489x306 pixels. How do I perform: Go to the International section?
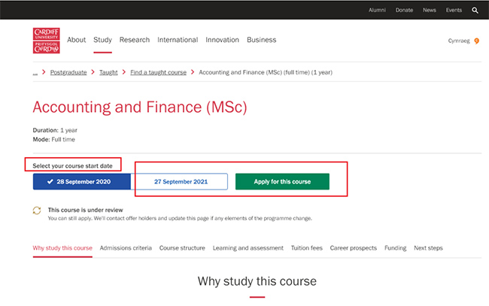pyautogui.click(x=178, y=40)
